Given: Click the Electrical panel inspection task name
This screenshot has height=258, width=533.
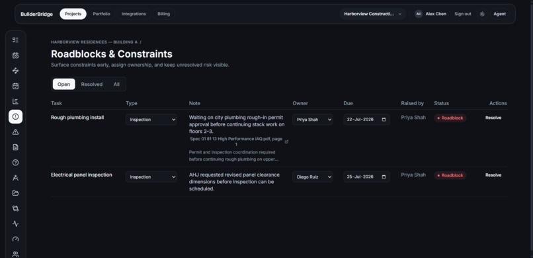Looking at the screenshot, I should coord(81,175).
